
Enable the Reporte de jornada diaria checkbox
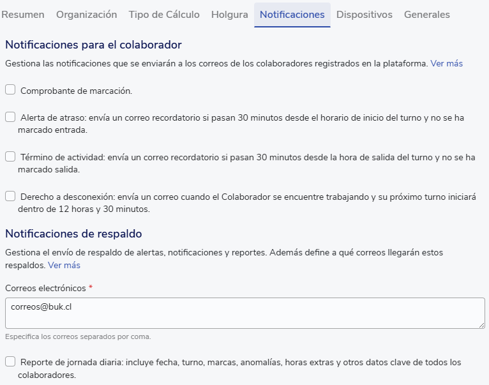tap(10, 362)
